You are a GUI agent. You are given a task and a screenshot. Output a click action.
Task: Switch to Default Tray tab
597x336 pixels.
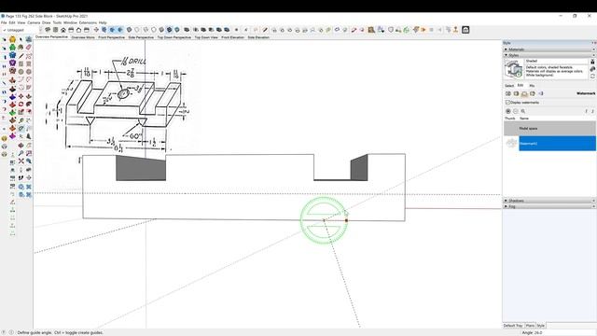[513, 326]
